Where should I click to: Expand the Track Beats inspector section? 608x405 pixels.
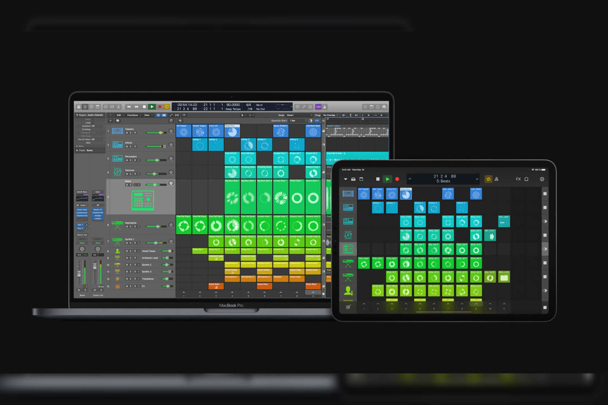[x=77, y=150]
